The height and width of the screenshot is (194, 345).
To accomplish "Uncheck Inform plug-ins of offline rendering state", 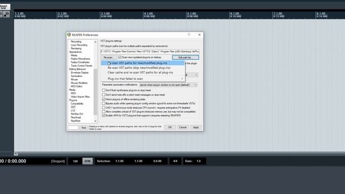I will tap(103, 99).
